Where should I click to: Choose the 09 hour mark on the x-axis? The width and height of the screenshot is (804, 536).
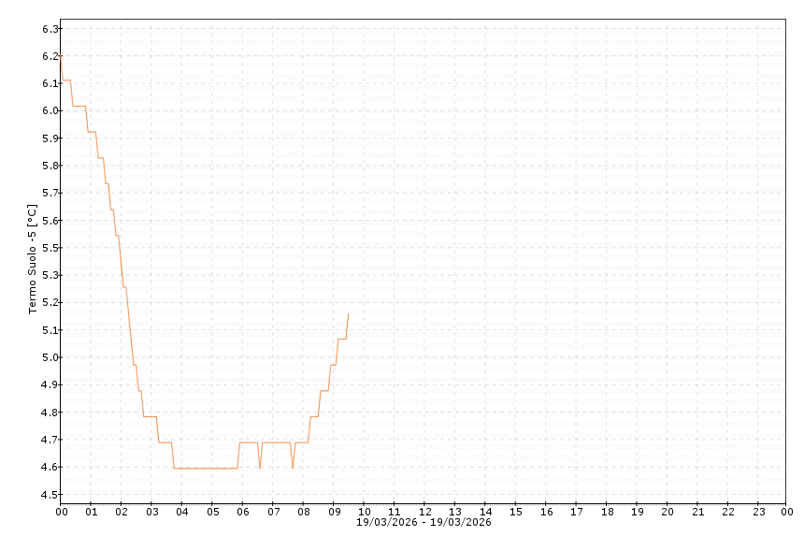(334, 512)
